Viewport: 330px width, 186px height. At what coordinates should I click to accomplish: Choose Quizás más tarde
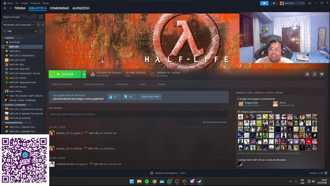coord(150,97)
